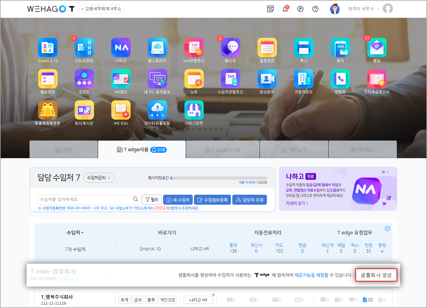
Task: Launch the 나하고 NA app icon
Action: [x=121, y=48]
